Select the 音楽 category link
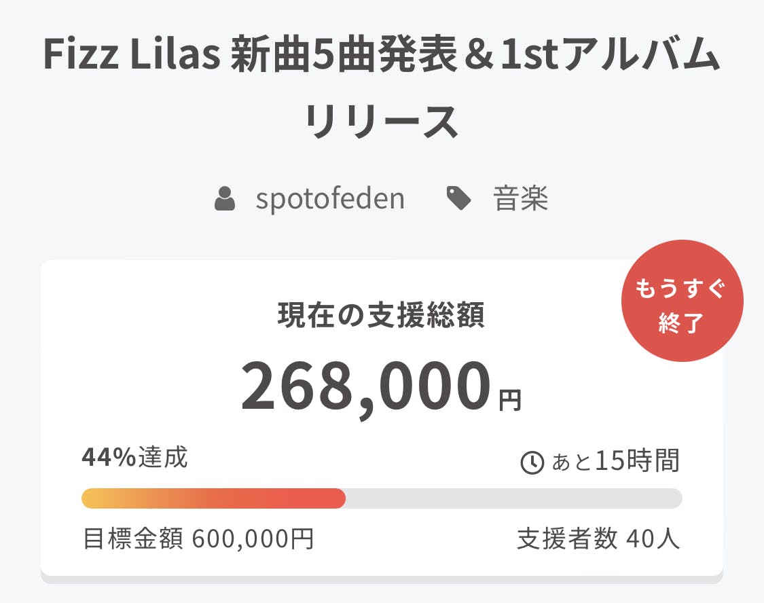Image resolution: width=764 pixels, height=603 pixels. (521, 199)
